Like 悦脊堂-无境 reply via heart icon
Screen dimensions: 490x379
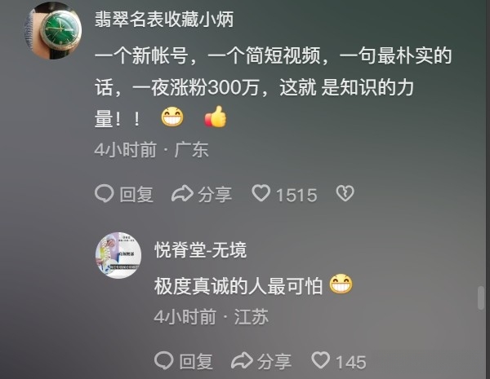point(321,360)
